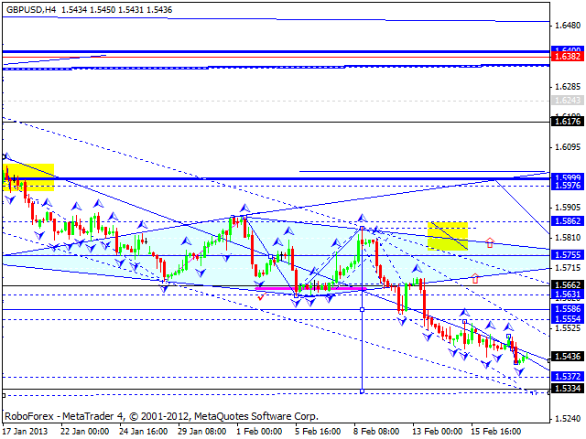Click the 1.5905 price scale value
This screenshot has width=586, height=439.
tap(568, 208)
